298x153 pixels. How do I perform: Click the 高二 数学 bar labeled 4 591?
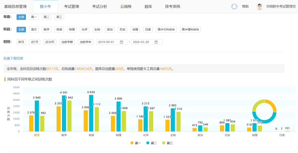pyautogui.click(x=64, y=113)
